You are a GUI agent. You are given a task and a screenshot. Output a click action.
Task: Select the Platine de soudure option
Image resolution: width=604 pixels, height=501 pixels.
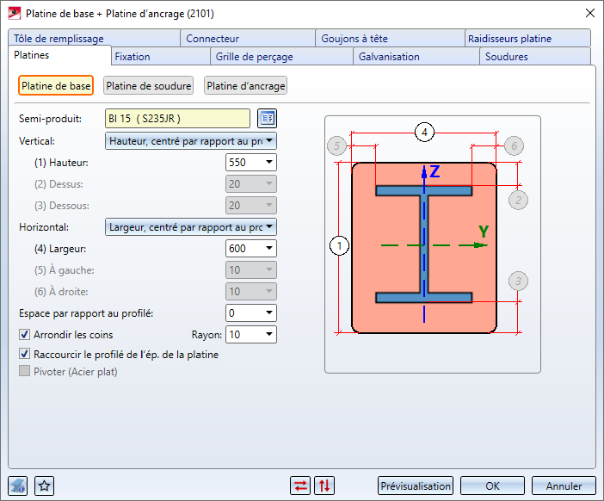point(147,86)
